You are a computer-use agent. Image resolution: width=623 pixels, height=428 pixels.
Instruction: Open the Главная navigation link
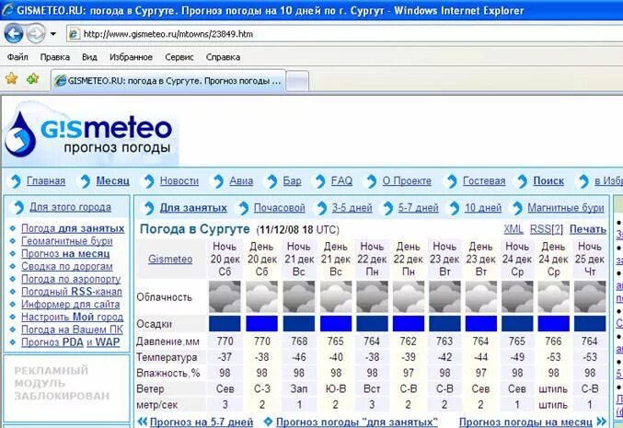click(46, 181)
